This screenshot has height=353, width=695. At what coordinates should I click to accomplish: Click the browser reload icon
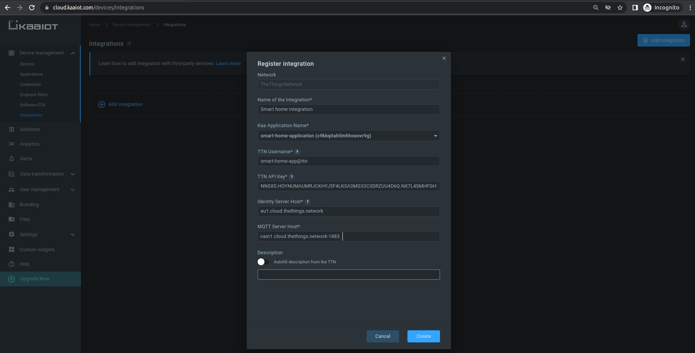coord(32,8)
